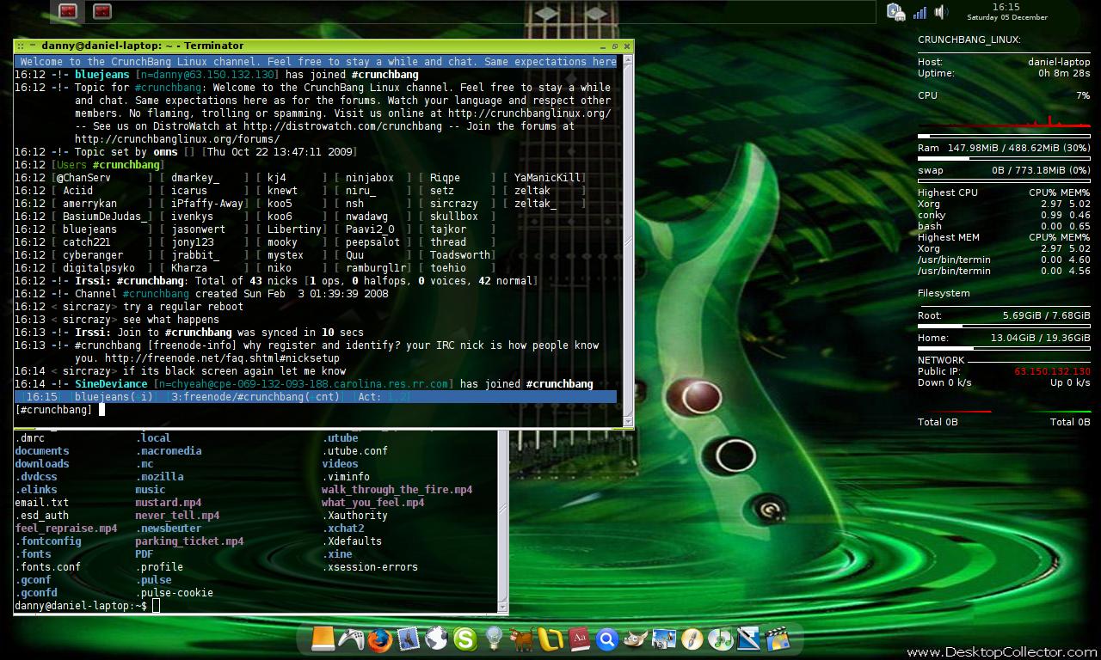Image resolution: width=1101 pixels, height=660 pixels.
Task: Click the email.txt file name
Action: (x=42, y=503)
